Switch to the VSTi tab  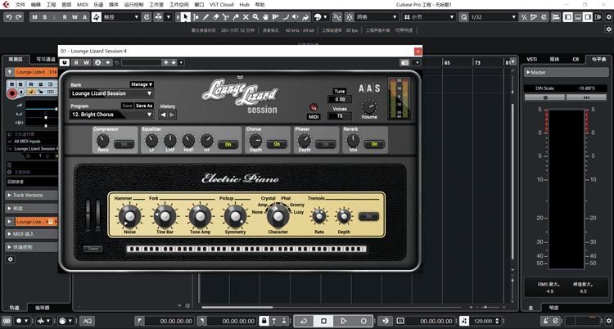(x=532, y=59)
